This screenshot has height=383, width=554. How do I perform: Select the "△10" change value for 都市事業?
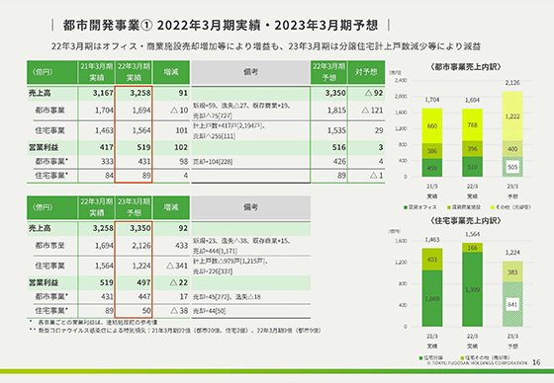179,110
